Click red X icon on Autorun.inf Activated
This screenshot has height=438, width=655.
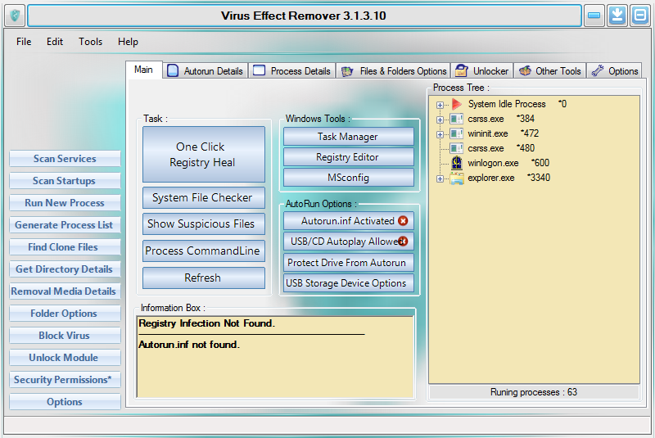(x=403, y=221)
